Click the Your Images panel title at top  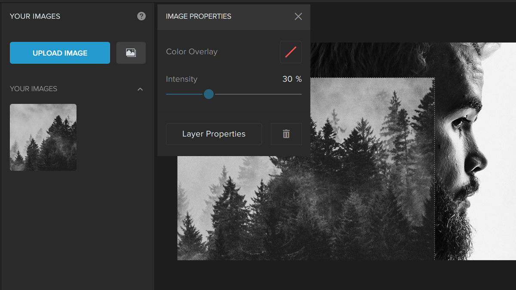[35, 16]
